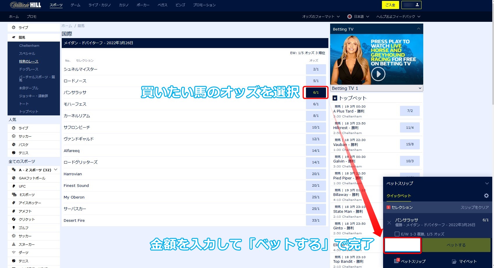
Task: Click the ゴルフ icon
Action: [x=14, y=228]
